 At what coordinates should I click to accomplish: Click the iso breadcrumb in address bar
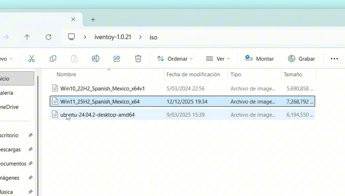pos(153,37)
